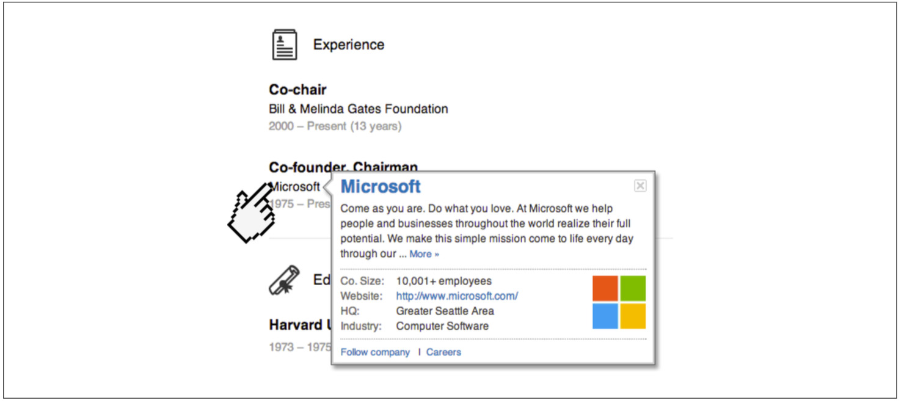Viewport: 904px width, 403px height.
Task: Click the Microsoft company name under Co-founder
Action: tap(294, 187)
